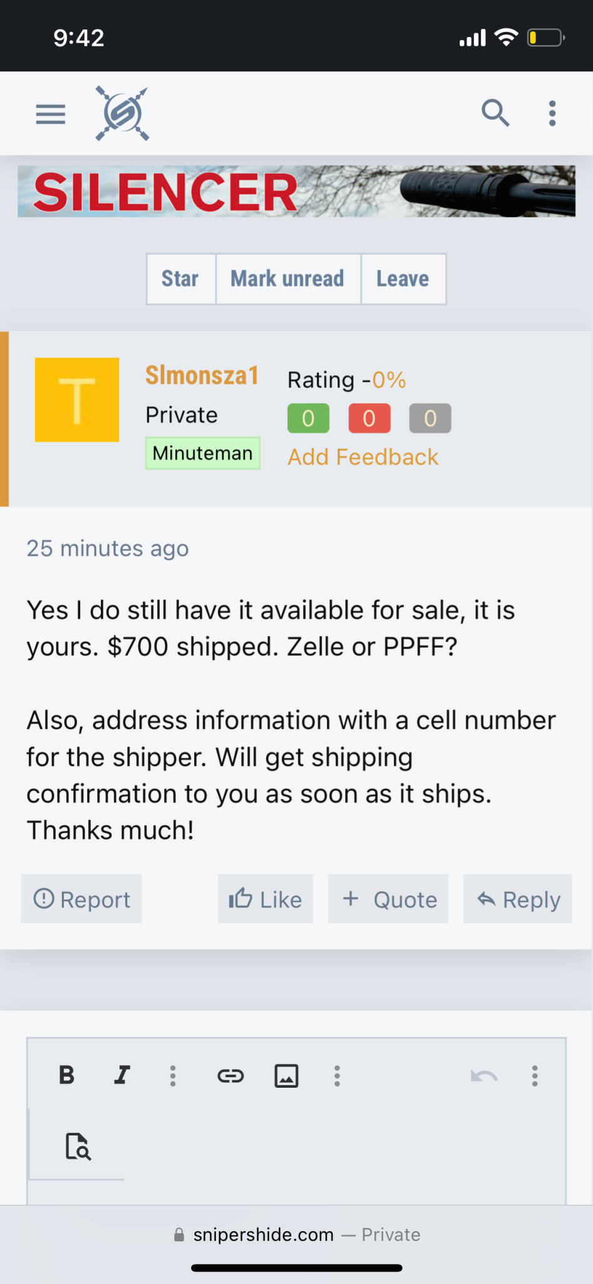Toggle Italic formatting in editor

click(122, 1075)
